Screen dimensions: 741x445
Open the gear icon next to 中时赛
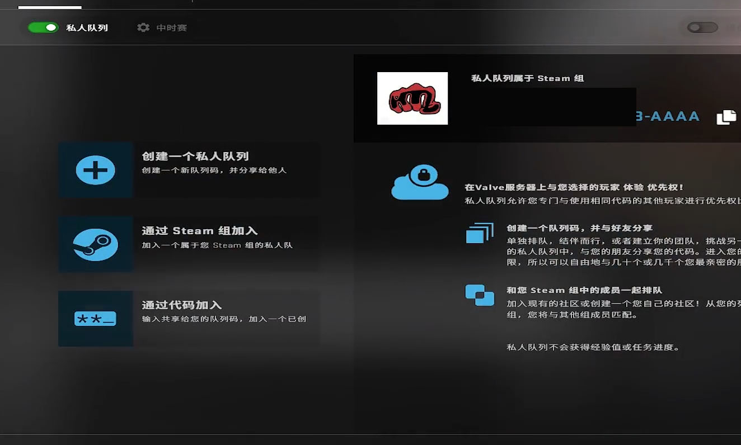point(143,27)
